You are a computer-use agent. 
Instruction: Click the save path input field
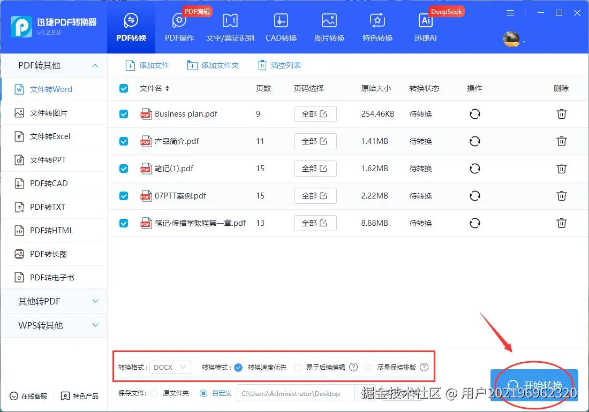[295, 394]
